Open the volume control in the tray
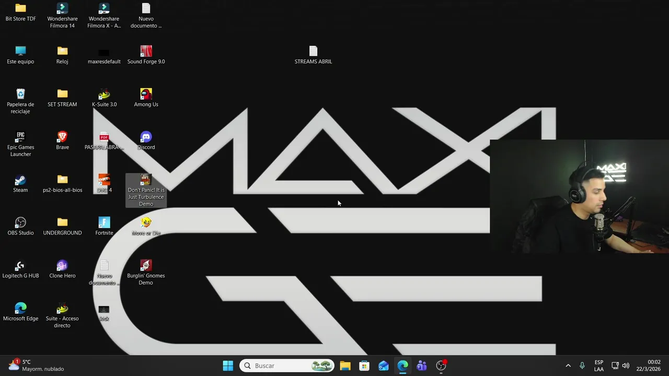 point(626,366)
